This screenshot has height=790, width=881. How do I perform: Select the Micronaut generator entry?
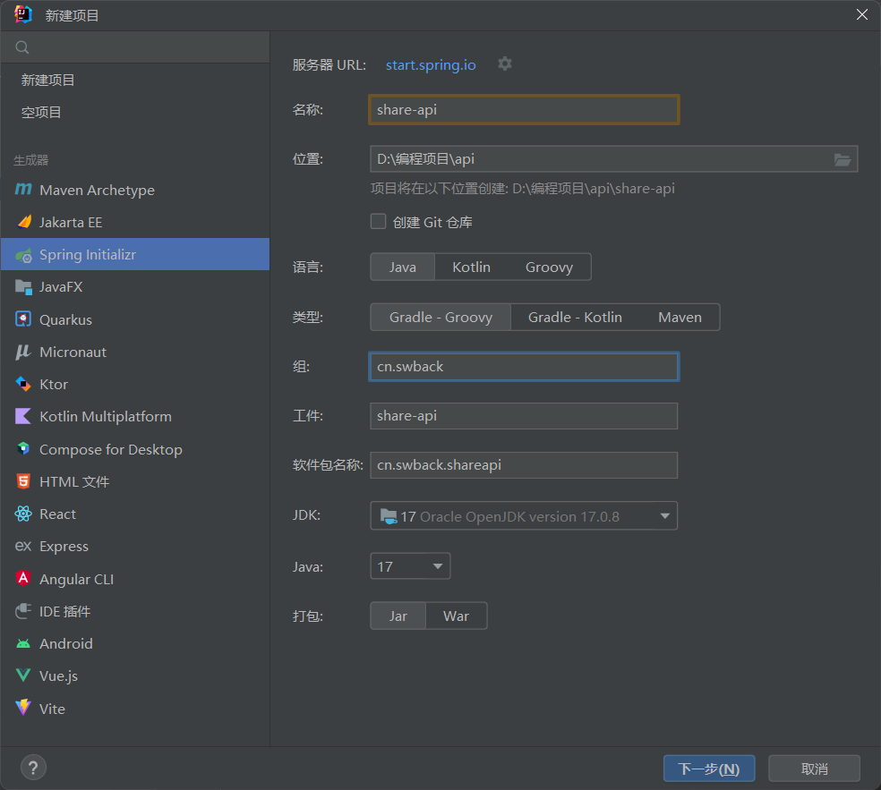135,352
